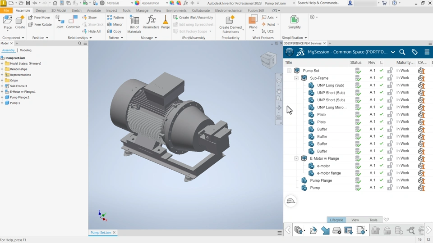This screenshot has width=433, height=243.
Task: Switch to the Inspect ribbon tab
Action: 111,10
